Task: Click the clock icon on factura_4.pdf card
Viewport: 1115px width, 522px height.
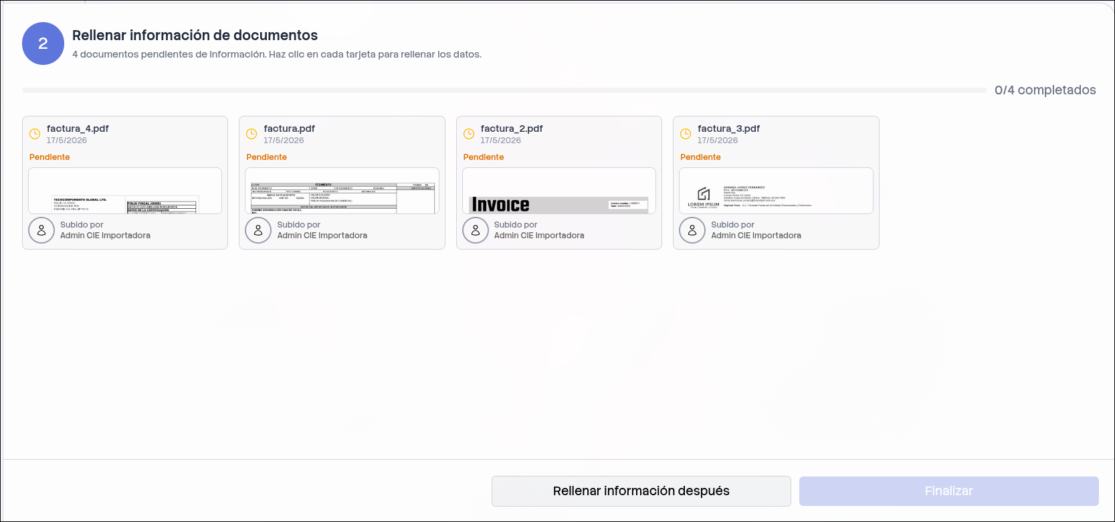Action: (35, 134)
